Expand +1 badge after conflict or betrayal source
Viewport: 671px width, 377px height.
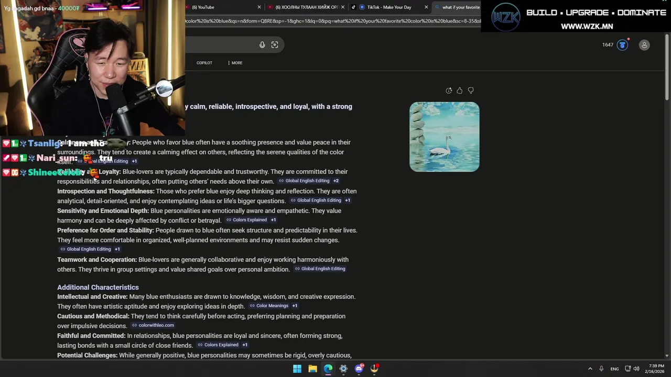click(x=273, y=220)
